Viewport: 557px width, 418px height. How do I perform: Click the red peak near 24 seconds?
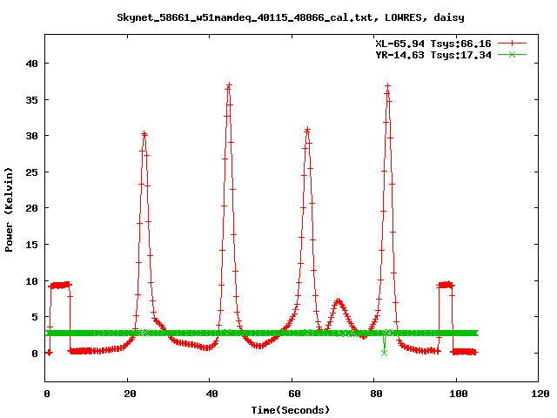tap(144, 134)
